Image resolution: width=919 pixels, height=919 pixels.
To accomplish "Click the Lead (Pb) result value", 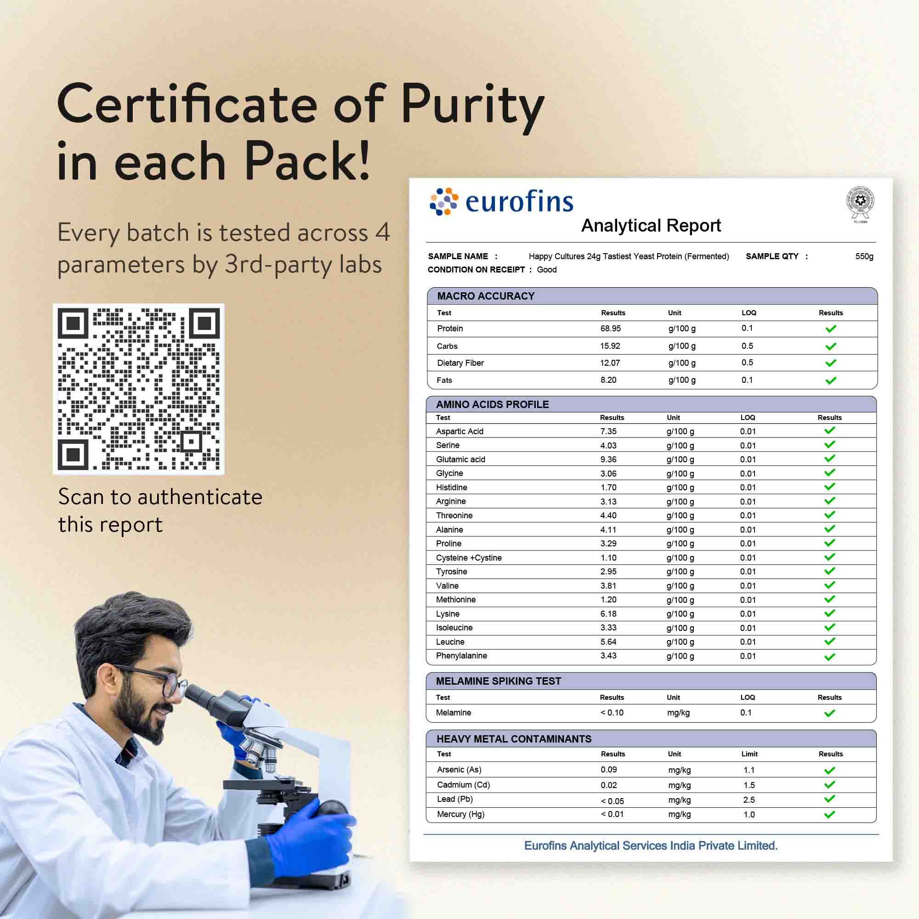I will tap(612, 801).
